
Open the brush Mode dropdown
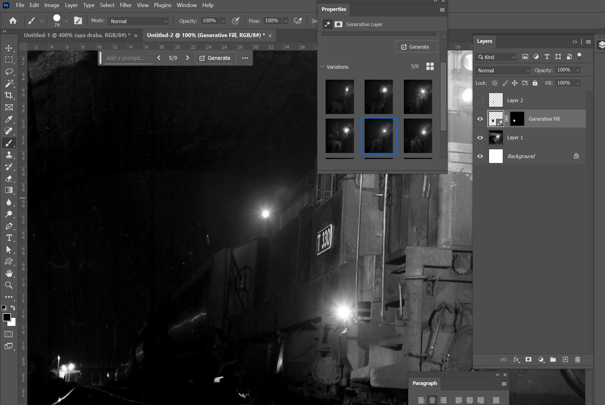pos(138,21)
